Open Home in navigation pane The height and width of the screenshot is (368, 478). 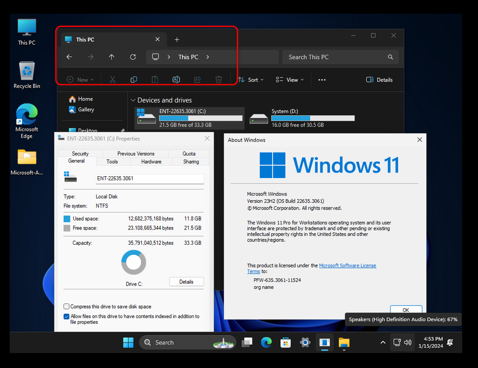(x=81, y=99)
